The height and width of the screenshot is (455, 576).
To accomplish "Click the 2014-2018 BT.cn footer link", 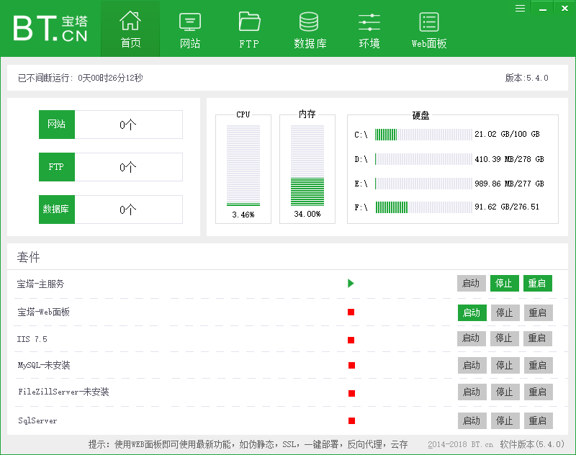I will [x=460, y=444].
